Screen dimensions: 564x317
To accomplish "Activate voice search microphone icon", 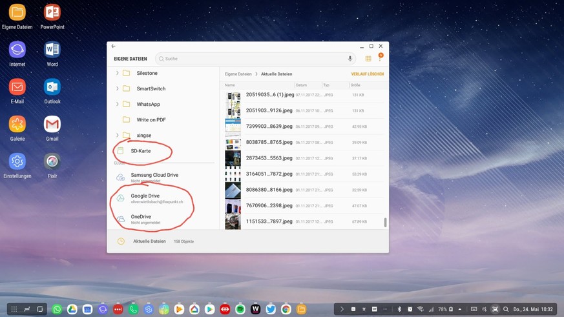I will pyautogui.click(x=350, y=59).
